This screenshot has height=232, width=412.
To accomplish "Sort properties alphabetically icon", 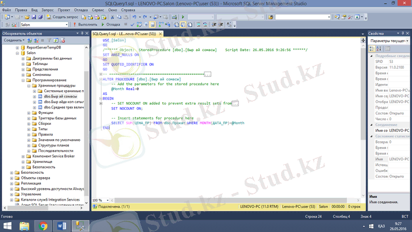I will coord(379,48).
